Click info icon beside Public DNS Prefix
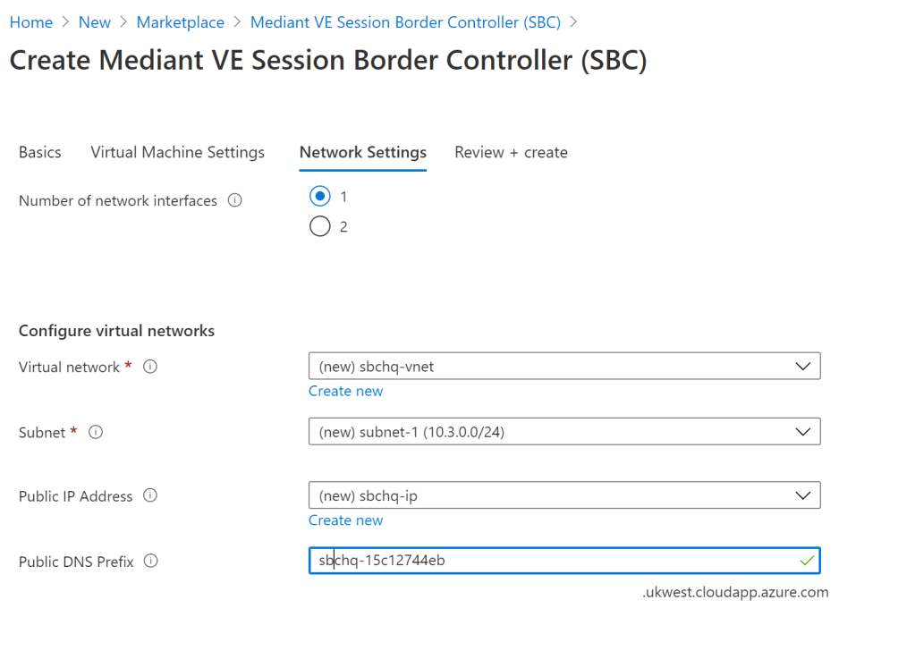The width and height of the screenshot is (915, 651). tap(151, 562)
